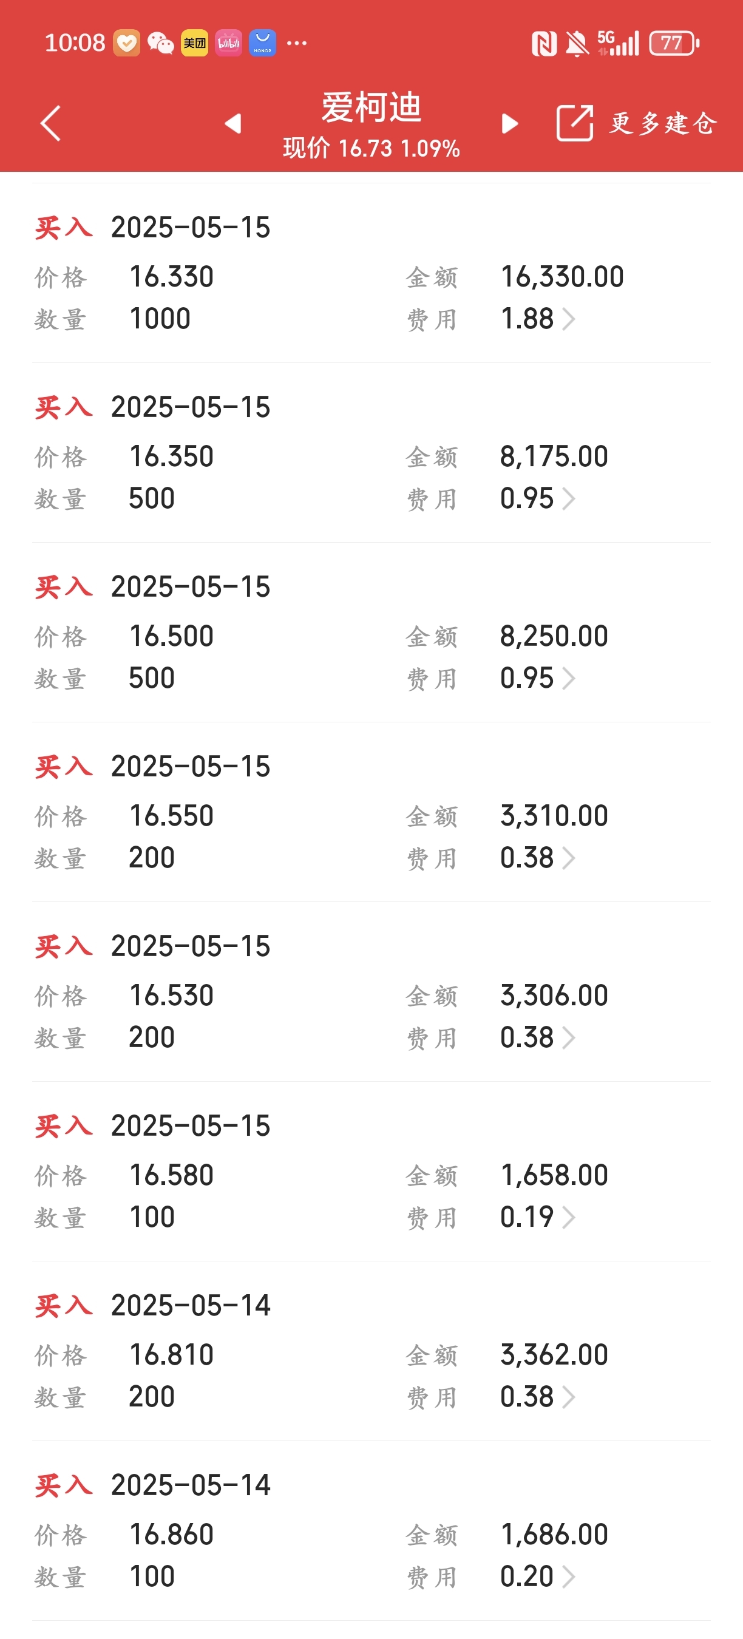743x1639 pixels.
Task: Tap the battery 77 indicator
Action: coord(674,43)
